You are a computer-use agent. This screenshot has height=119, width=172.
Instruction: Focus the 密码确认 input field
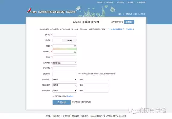coord(64,52)
